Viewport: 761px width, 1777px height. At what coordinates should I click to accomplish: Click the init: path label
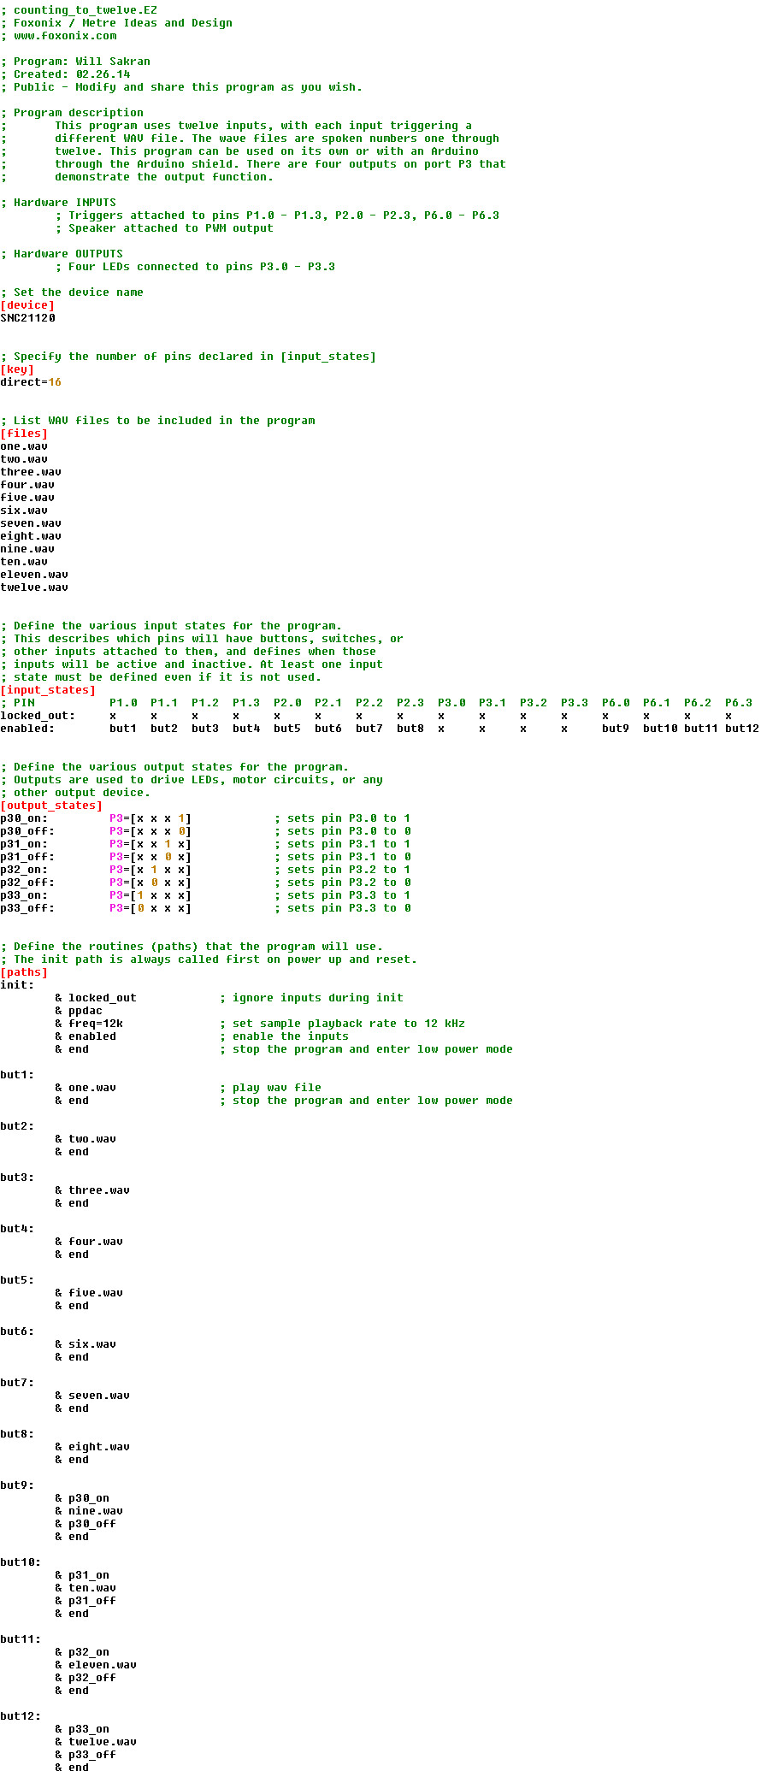tap(17, 985)
